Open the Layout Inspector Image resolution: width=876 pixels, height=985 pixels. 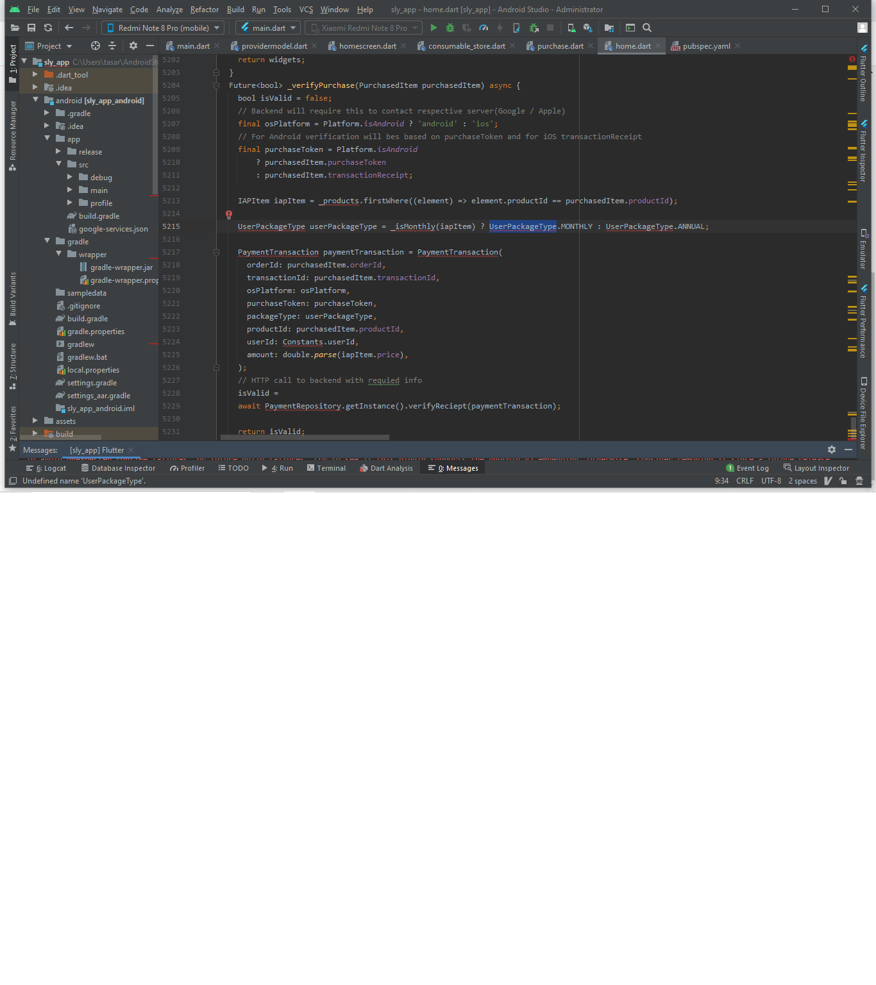(816, 468)
